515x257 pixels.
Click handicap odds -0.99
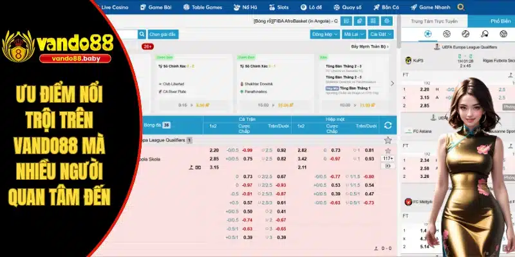pyautogui.click(x=247, y=150)
